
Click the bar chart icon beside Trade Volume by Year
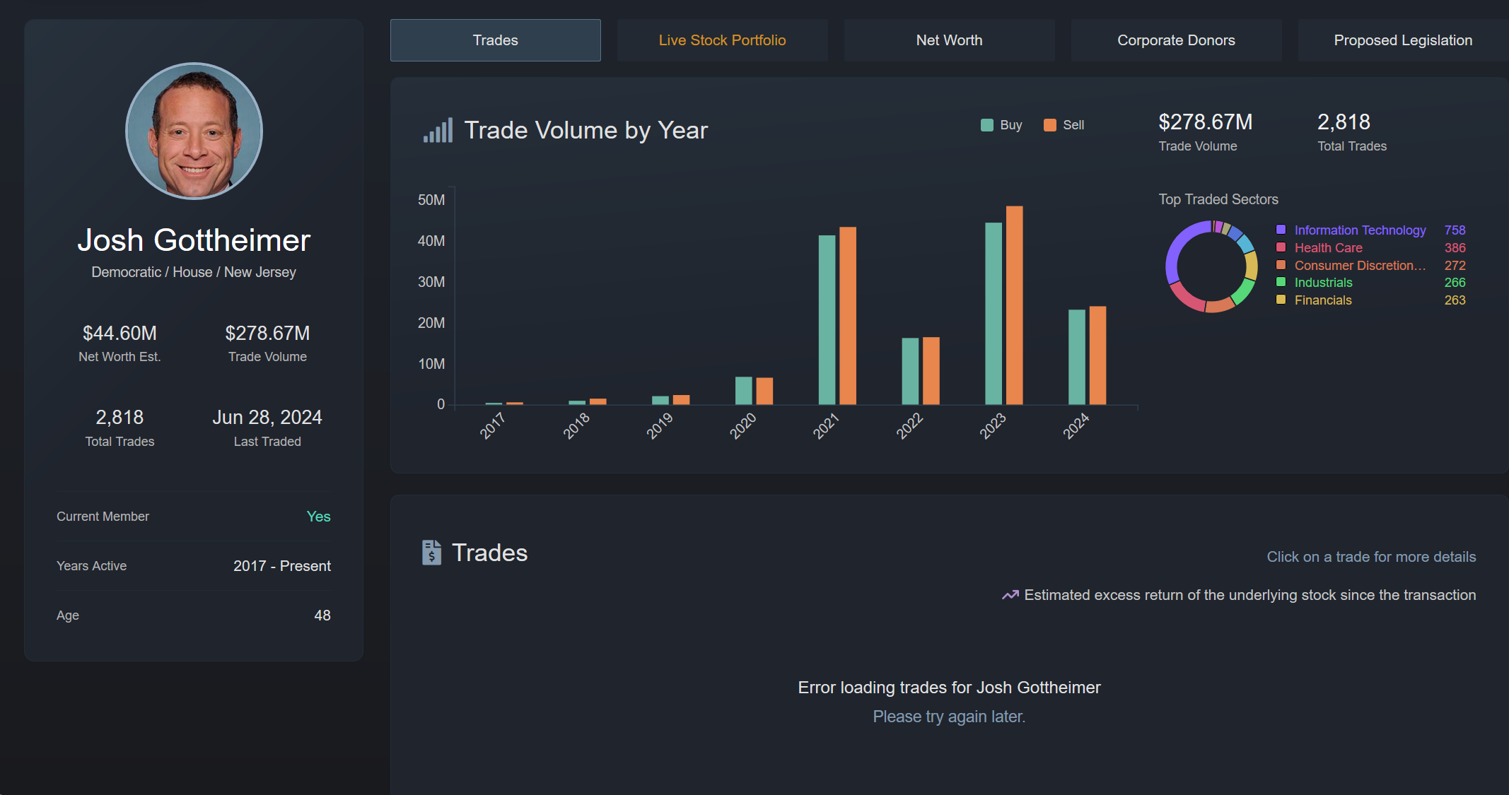(438, 131)
